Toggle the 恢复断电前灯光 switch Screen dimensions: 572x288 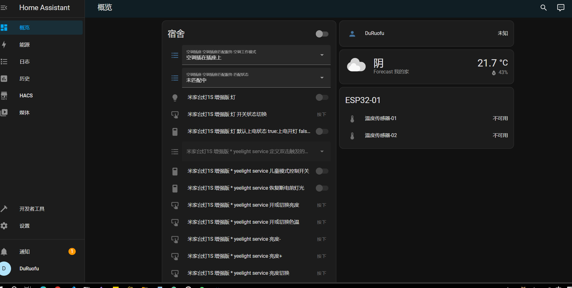point(322,188)
